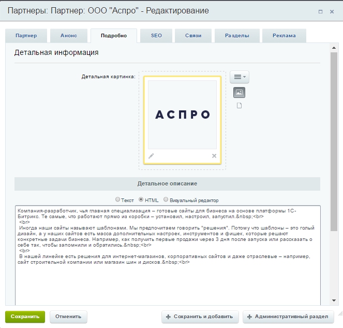
Task: Click the Административный раздел button
Action: pos(288,317)
